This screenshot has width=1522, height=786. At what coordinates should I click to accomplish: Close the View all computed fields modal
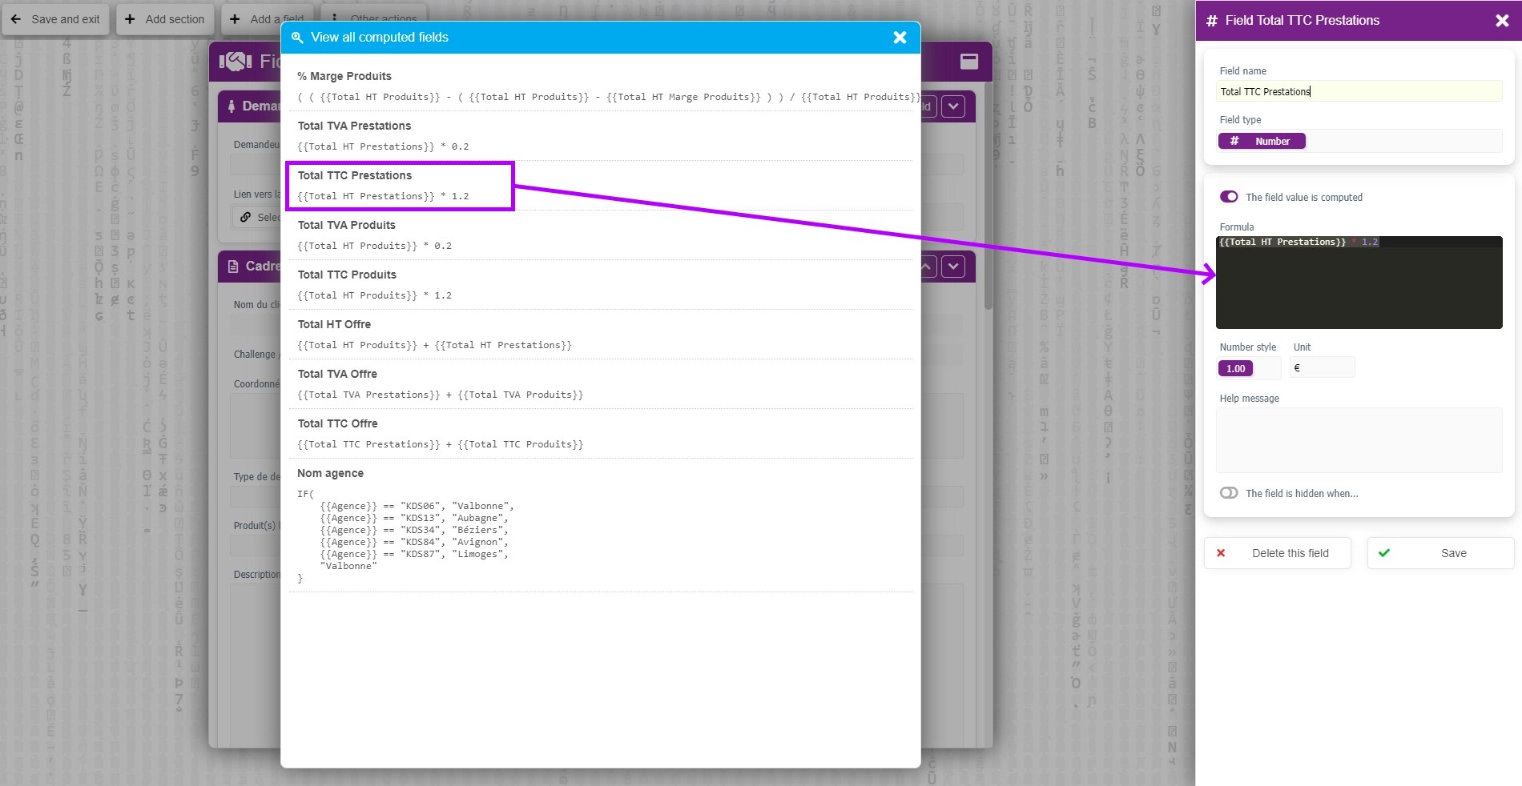[900, 38]
